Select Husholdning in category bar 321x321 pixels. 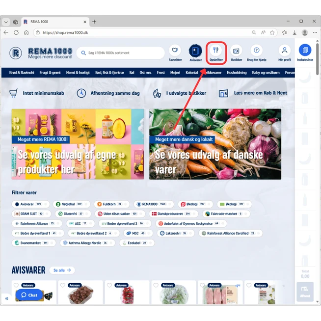tap(237, 73)
